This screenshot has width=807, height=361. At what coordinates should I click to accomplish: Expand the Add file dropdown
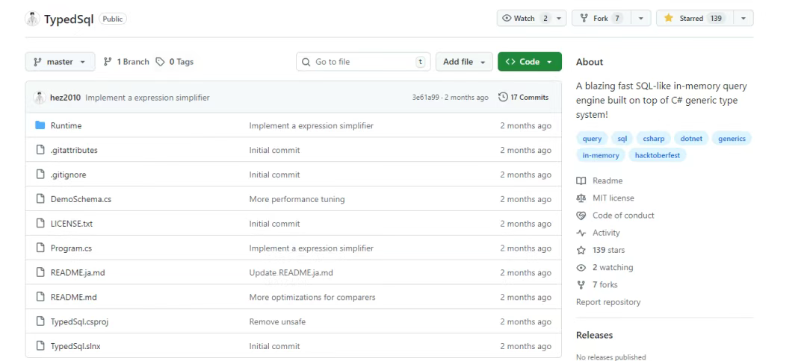(464, 62)
